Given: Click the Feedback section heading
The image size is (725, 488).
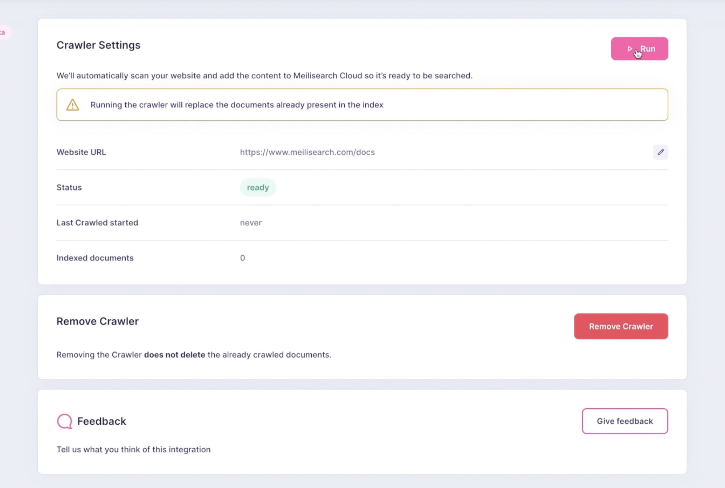Looking at the screenshot, I should (x=101, y=421).
